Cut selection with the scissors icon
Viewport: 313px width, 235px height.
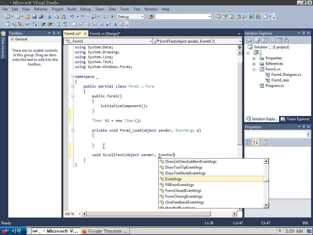[x=50, y=17]
